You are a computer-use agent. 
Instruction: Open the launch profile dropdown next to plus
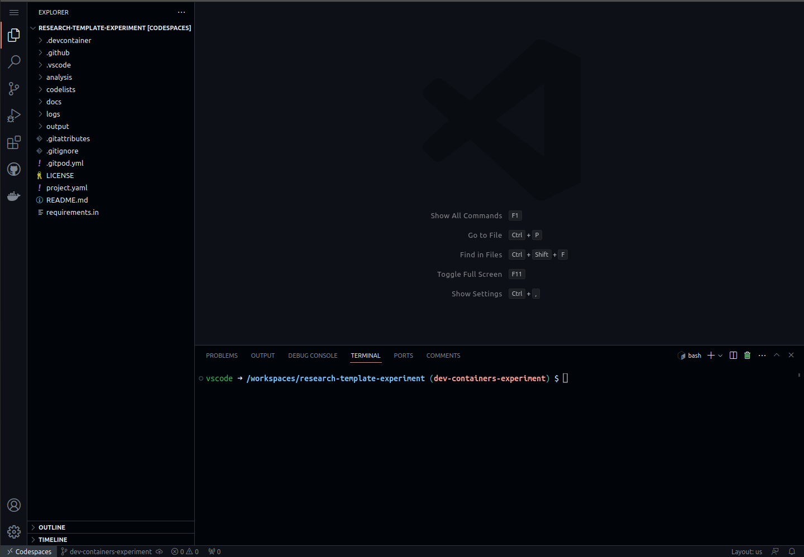(720, 356)
